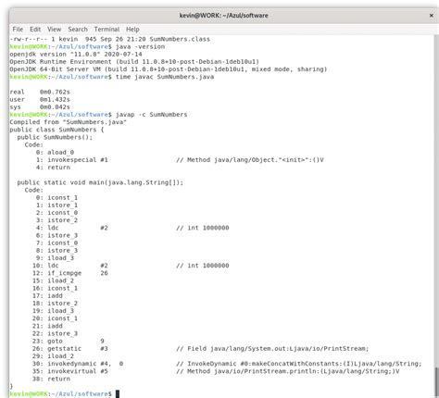This screenshot has height=398, width=439.
Task: Click the '3: istore_2' instruction
Action: (x=56, y=220)
